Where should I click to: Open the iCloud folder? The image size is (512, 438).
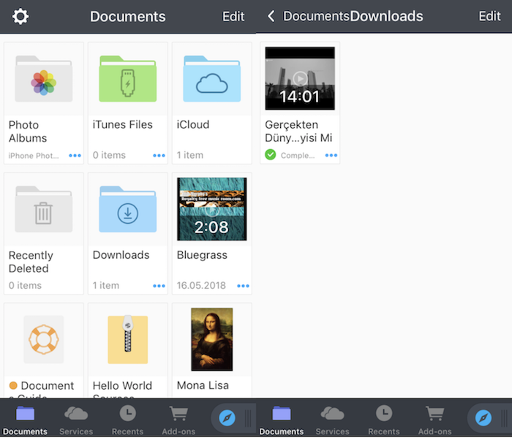click(x=212, y=79)
